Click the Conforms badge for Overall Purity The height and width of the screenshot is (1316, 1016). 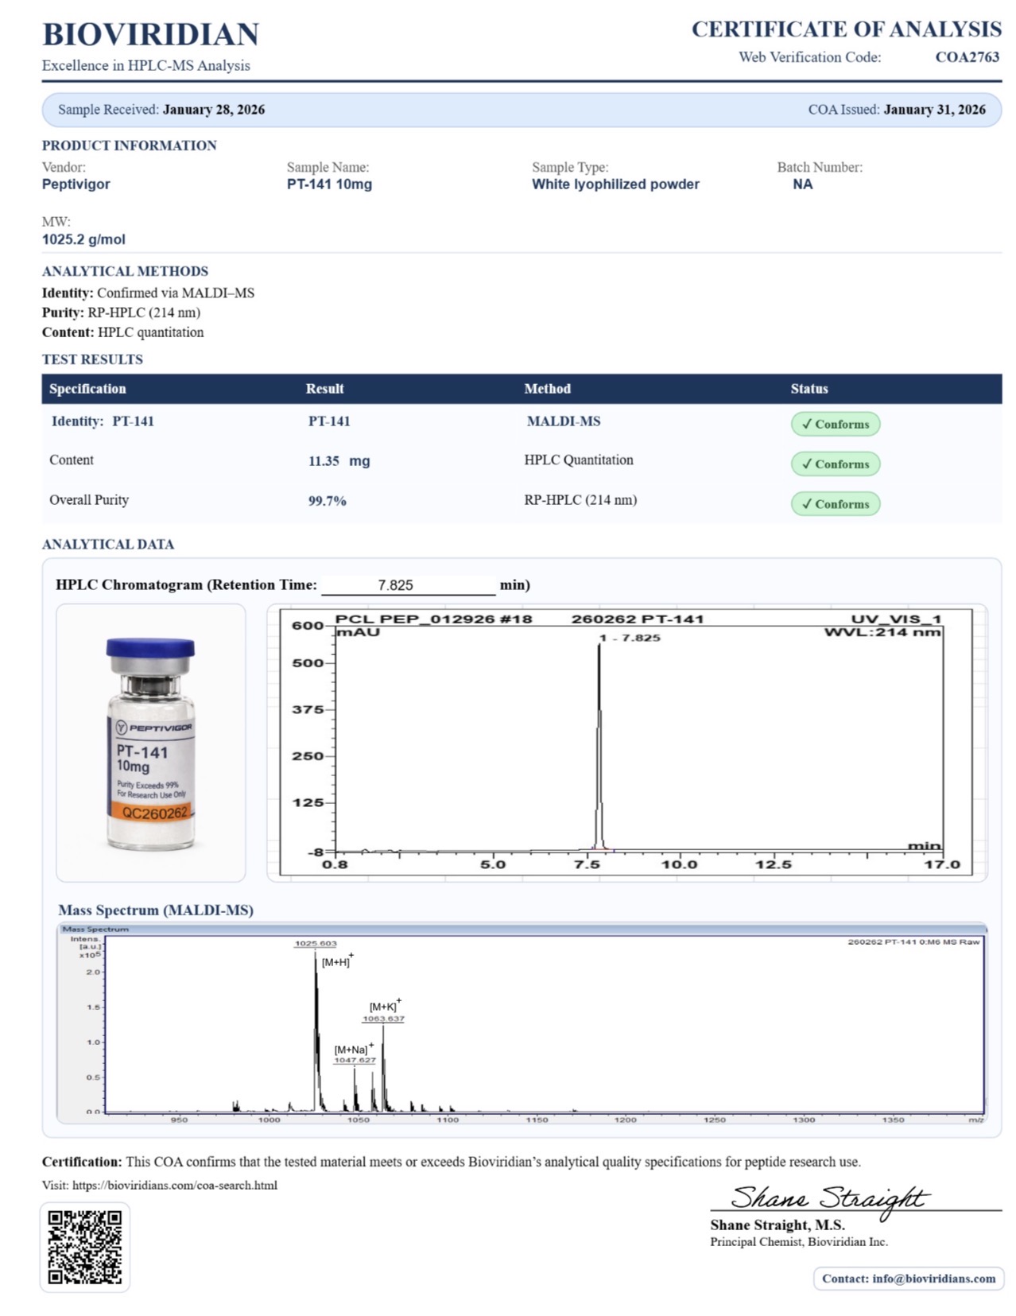(x=835, y=503)
